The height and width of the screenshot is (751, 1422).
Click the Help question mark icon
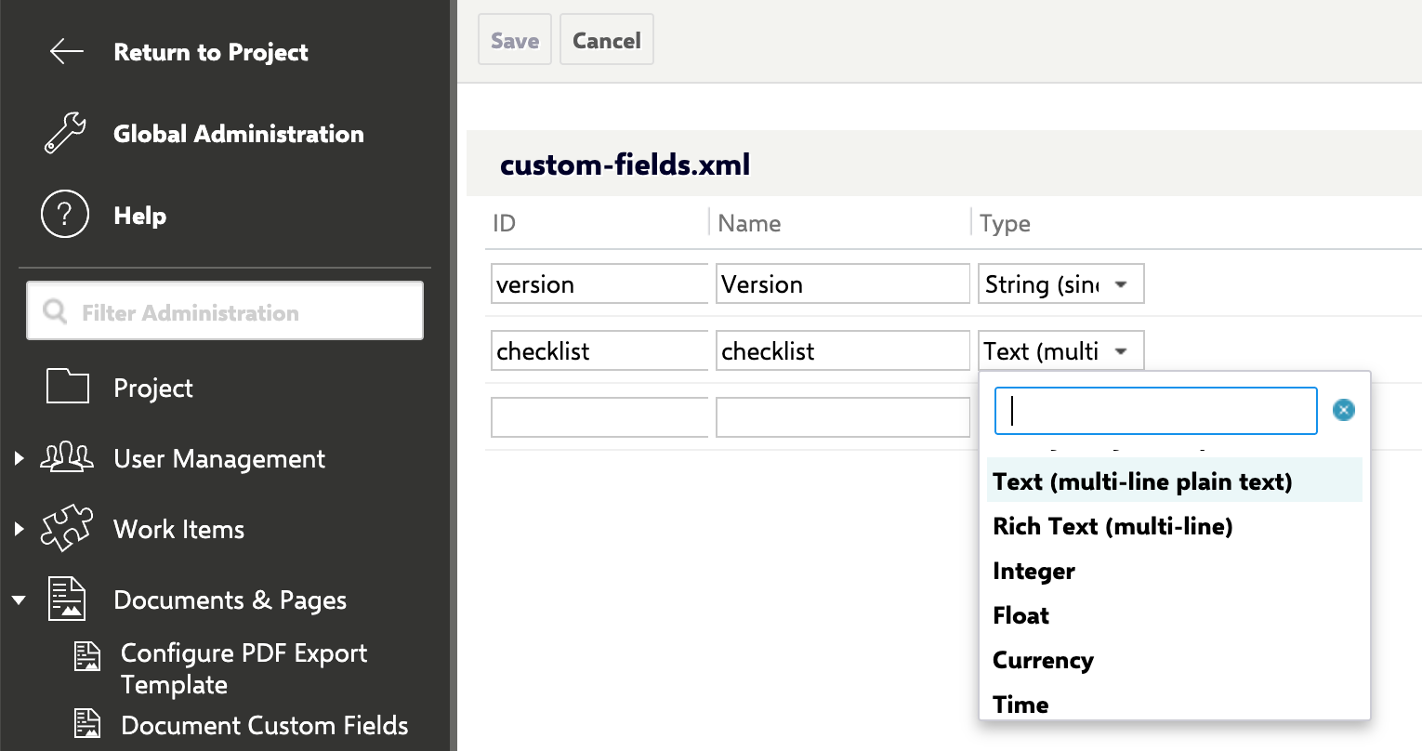[65, 215]
